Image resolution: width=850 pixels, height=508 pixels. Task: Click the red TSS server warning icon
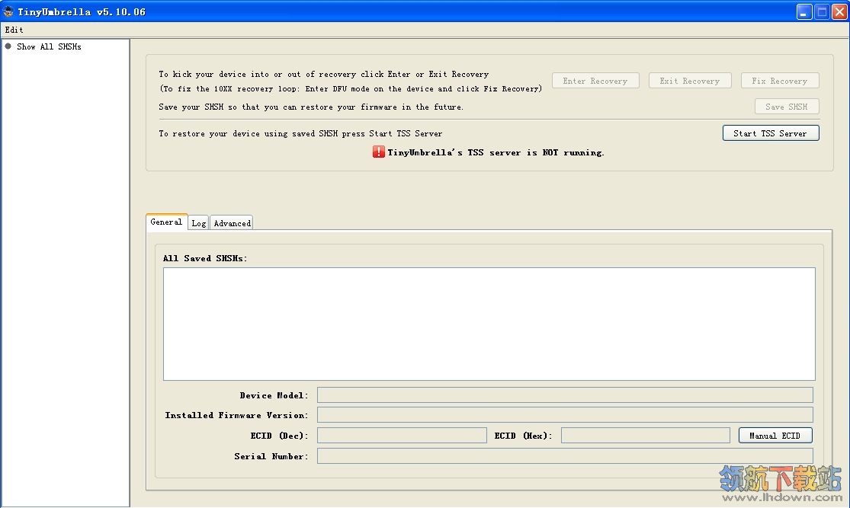pyautogui.click(x=378, y=152)
